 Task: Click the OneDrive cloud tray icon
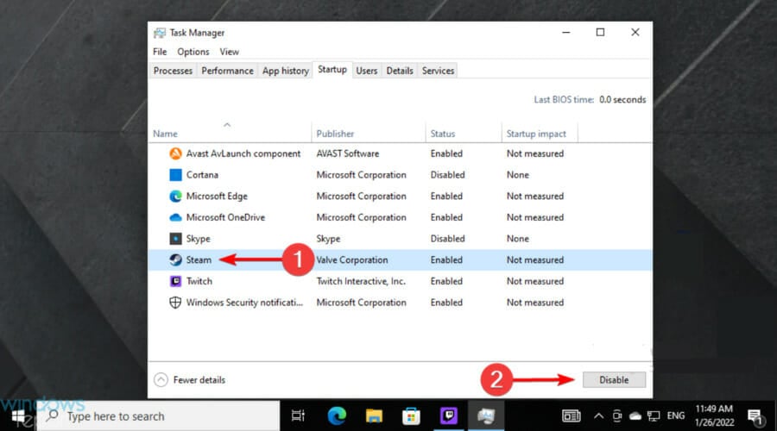coord(635,416)
